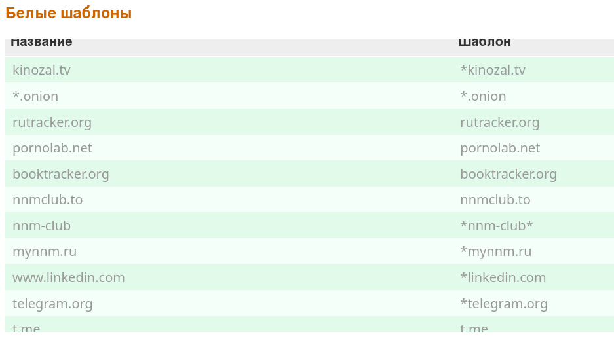The height and width of the screenshot is (339, 614).
Task: Click the *kinozal.tv pattern cell
Action: pos(493,70)
